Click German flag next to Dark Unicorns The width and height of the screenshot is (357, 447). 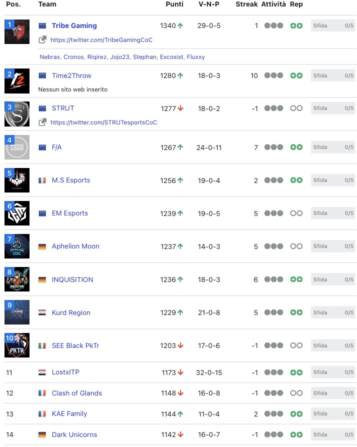42,434
